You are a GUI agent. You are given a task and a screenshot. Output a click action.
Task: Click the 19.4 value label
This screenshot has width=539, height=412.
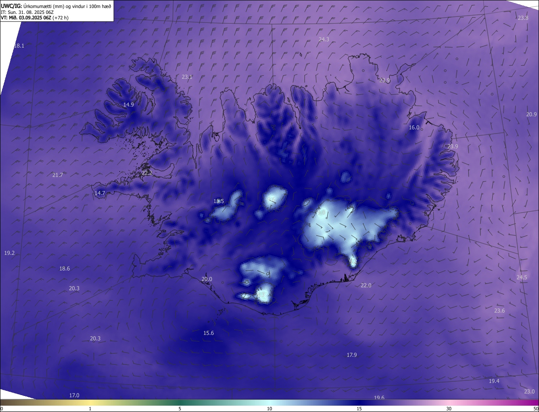[x=494, y=381]
